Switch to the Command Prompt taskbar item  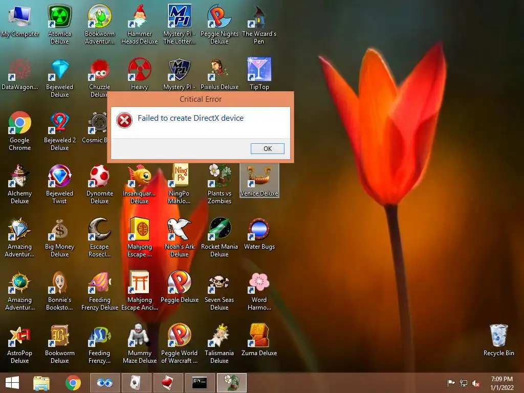coord(200,383)
